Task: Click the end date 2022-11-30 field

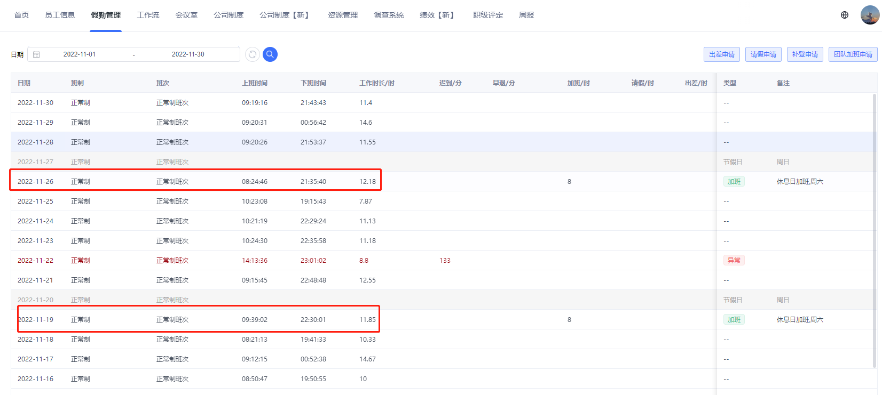Action: coord(188,54)
